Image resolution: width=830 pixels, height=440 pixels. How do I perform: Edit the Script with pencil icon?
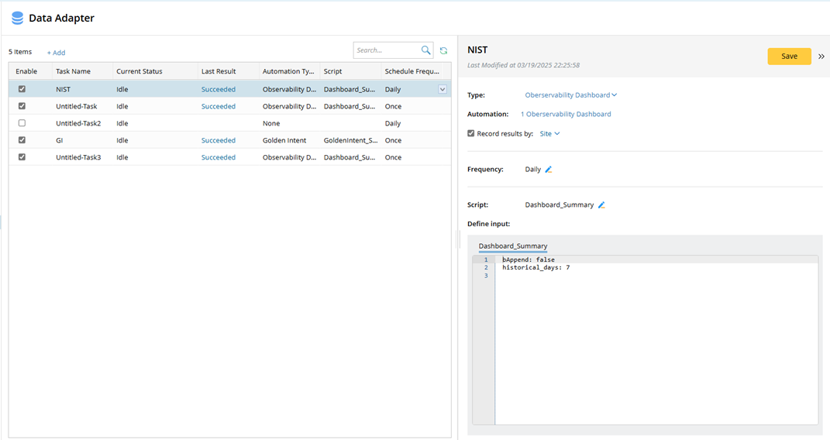(x=601, y=205)
